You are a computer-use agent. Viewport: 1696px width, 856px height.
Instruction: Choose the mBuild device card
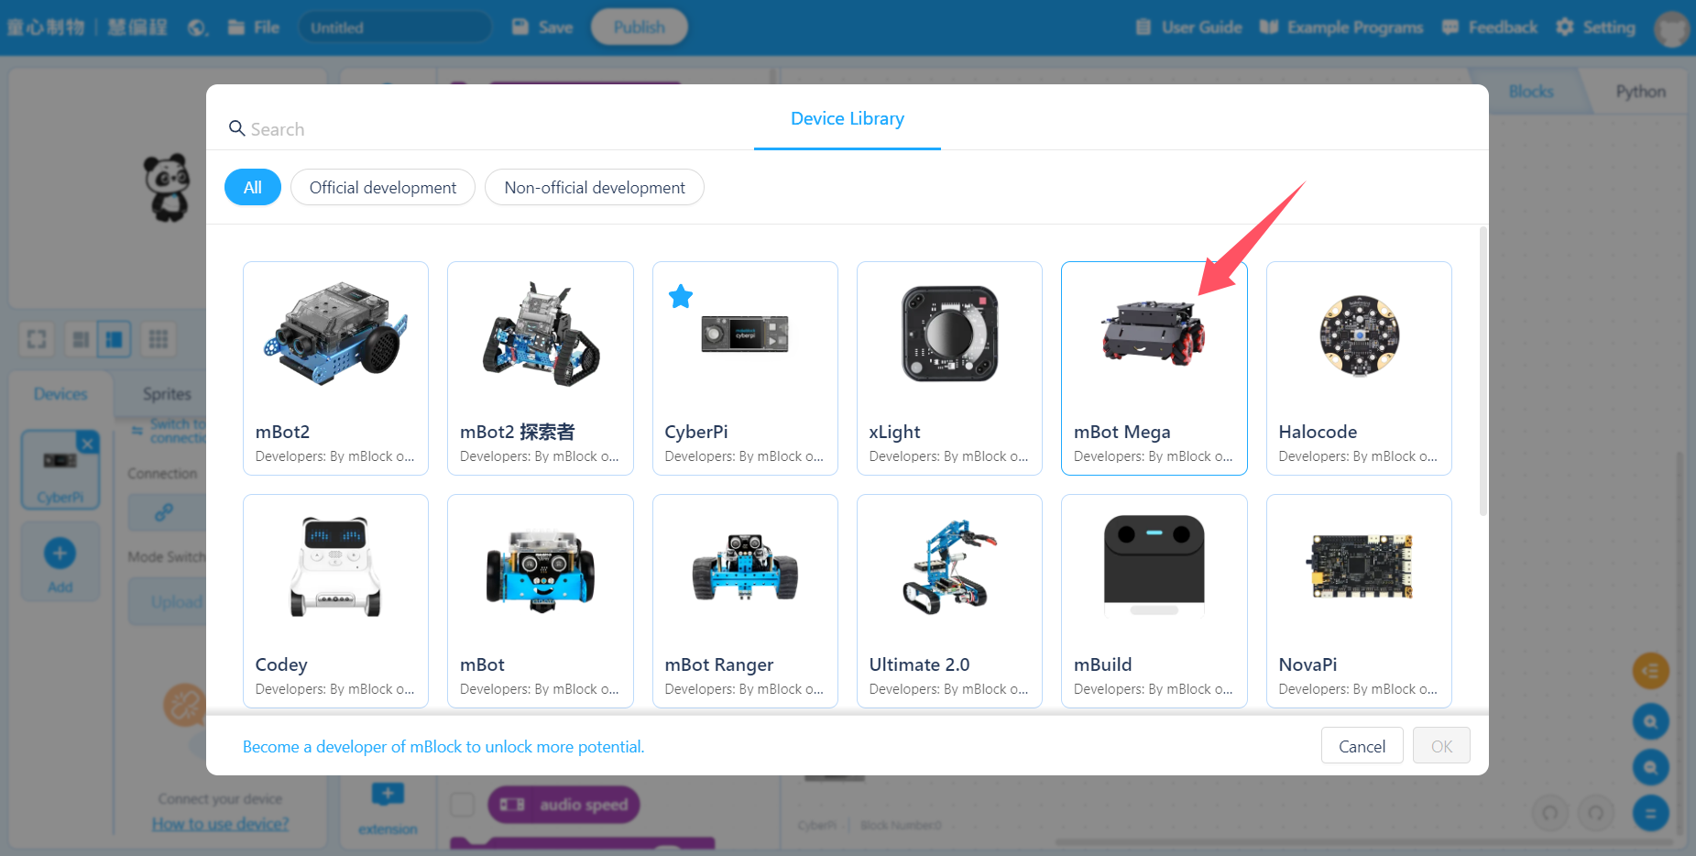click(x=1154, y=601)
